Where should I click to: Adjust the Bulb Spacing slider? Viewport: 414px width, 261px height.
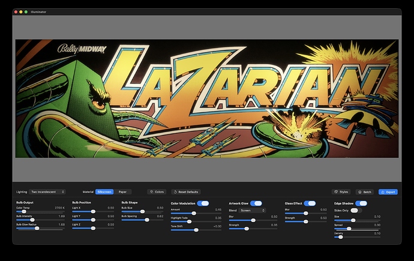click(142, 220)
